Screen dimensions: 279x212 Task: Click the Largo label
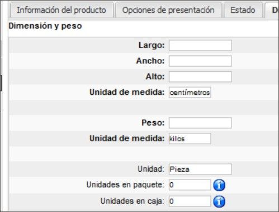(152, 45)
